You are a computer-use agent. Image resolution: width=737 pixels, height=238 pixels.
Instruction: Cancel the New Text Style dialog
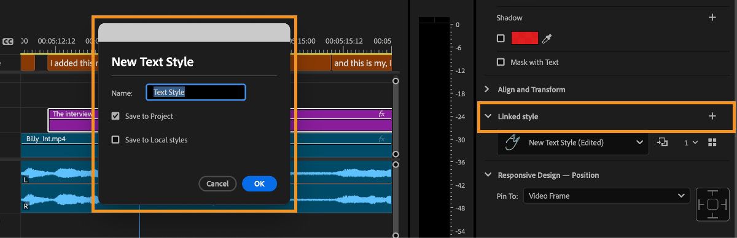pyautogui.click(x=217, y=183)
